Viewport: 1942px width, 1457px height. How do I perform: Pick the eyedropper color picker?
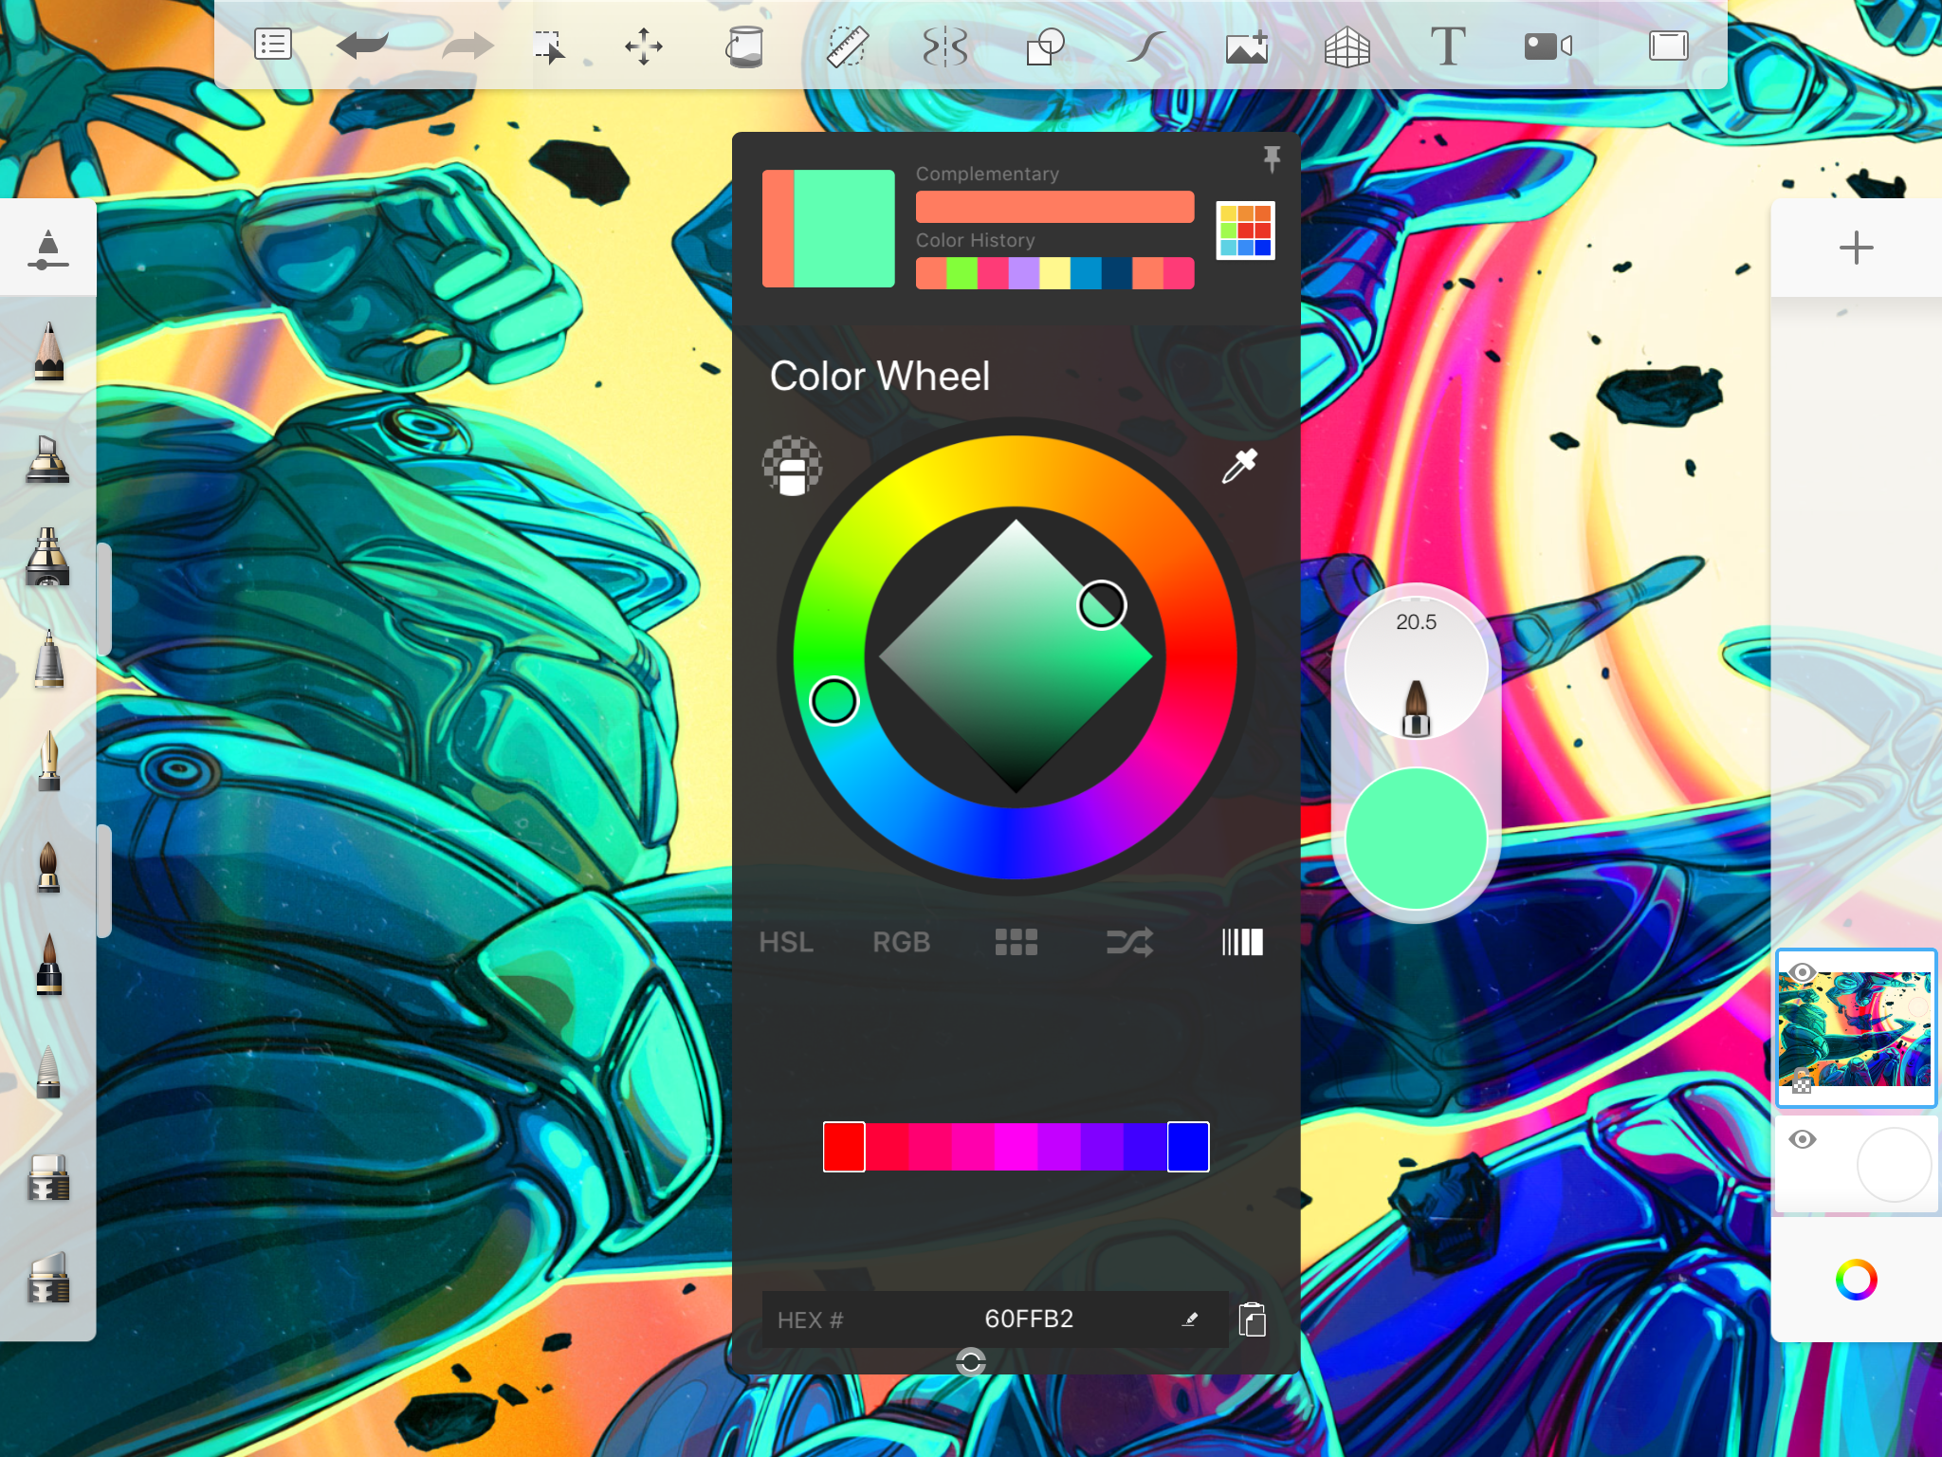click(x=1238, y=466)
